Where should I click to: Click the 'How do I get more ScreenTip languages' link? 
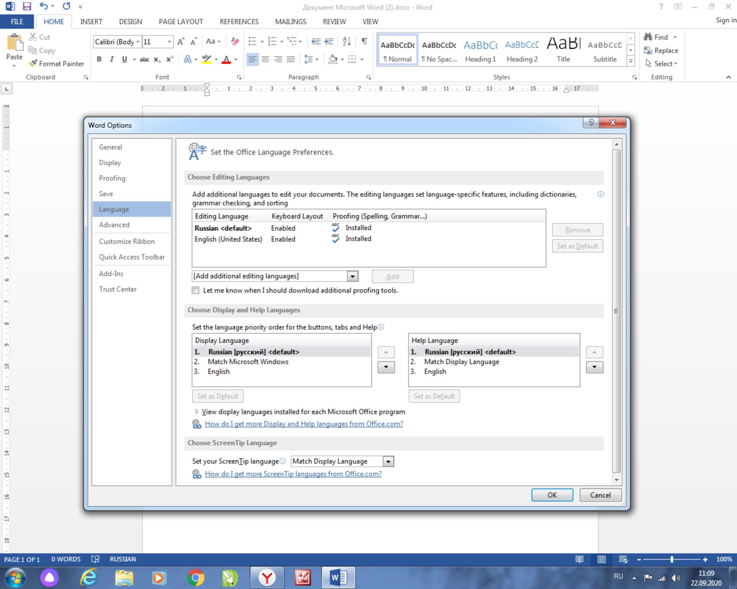point(294,474)
